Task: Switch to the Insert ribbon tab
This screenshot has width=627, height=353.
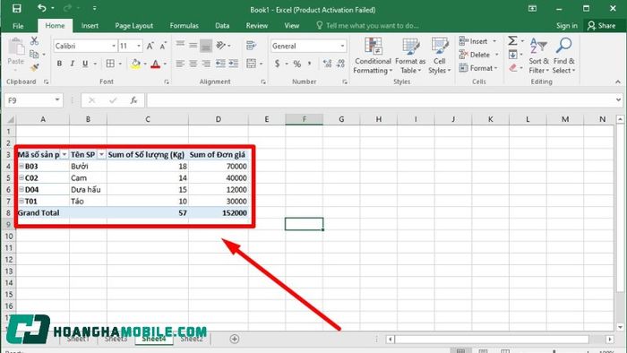Action: click(90, 26)
